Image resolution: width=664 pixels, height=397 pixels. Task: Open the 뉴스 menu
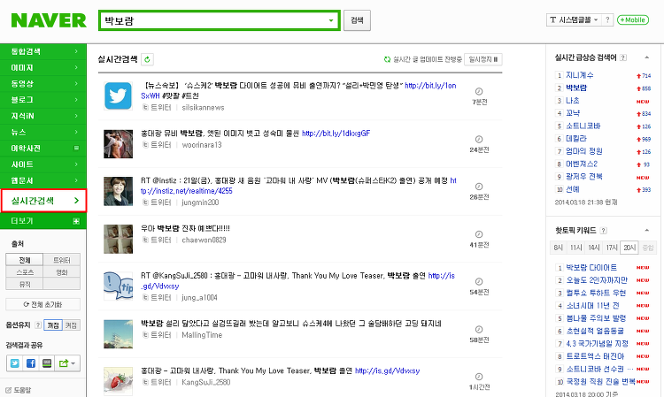43,132
